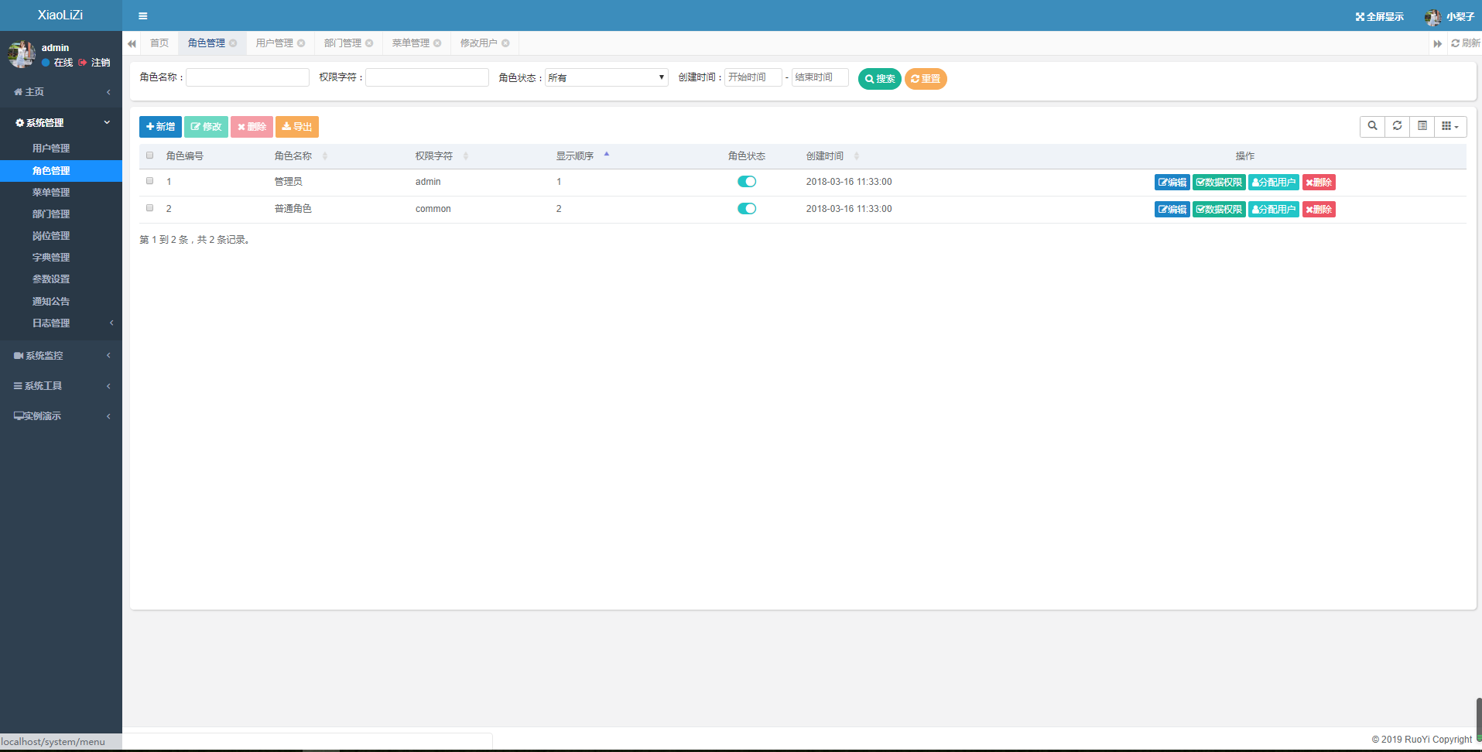Viewport: 1482px width, 752px height.
Task: Toggle table card view icon
Action: click(1422, 126)
